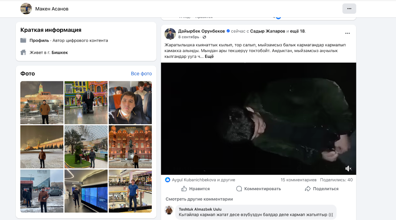The image size is (396, 220).
Task: Unmute the video with speaker icon
Action: [x=348, y=169]
